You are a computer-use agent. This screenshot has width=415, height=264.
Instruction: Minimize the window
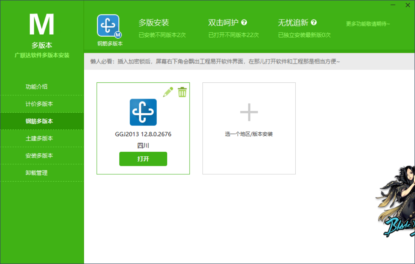pos(393,5)
